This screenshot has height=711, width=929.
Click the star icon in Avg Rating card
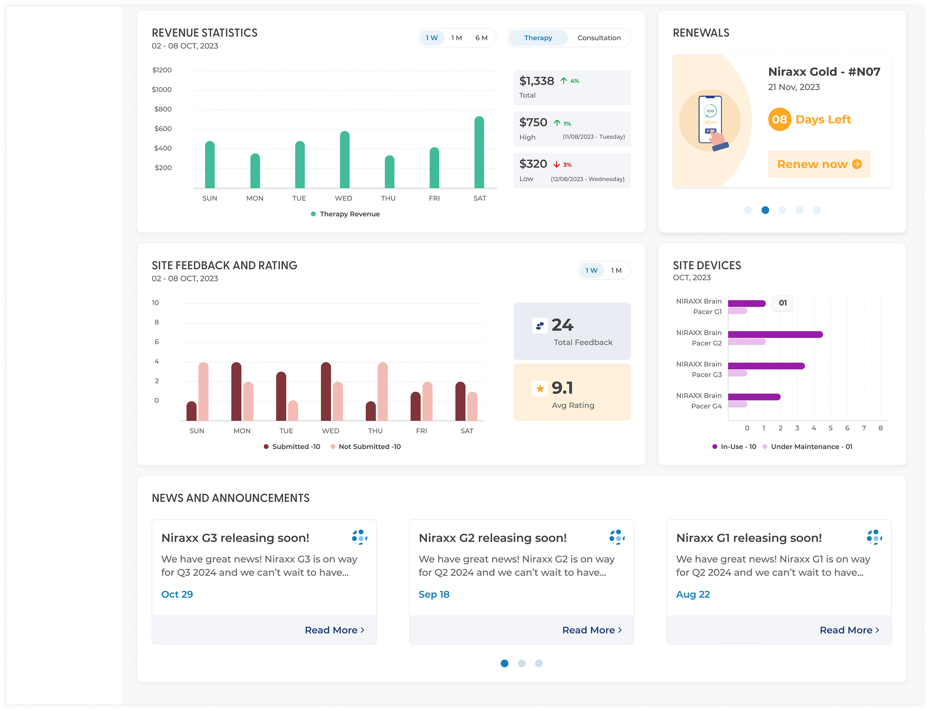[x=540, y=388]
